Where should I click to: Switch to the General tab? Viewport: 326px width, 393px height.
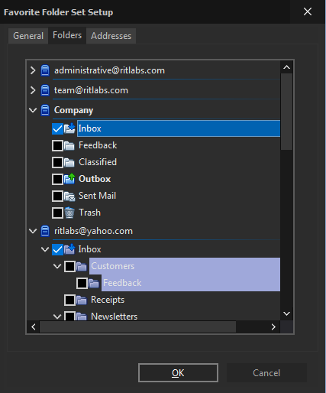tap(28, 36)
